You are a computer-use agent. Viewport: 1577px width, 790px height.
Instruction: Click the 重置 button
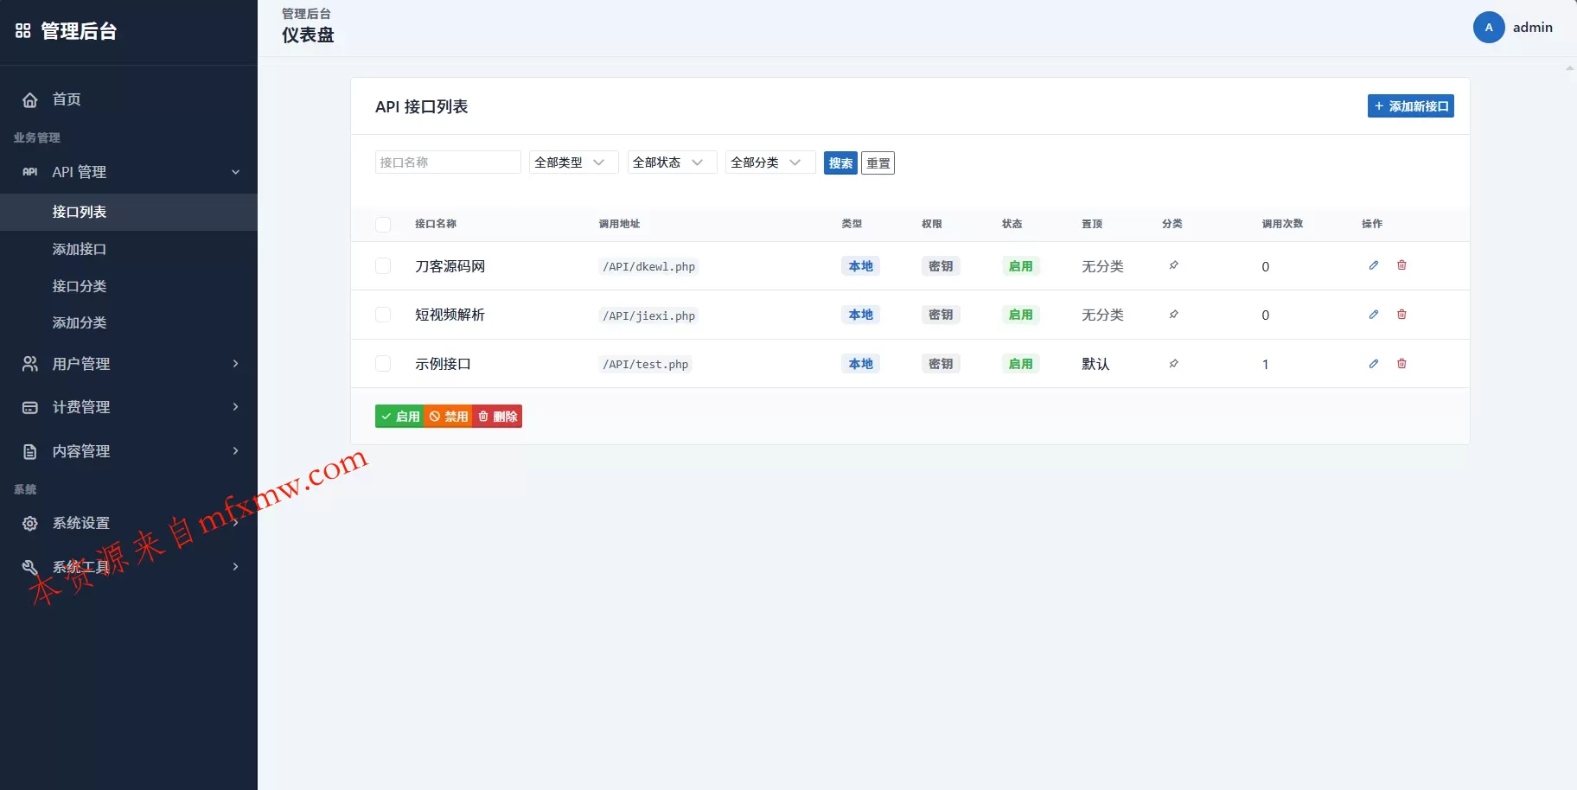tap(878, 162)
